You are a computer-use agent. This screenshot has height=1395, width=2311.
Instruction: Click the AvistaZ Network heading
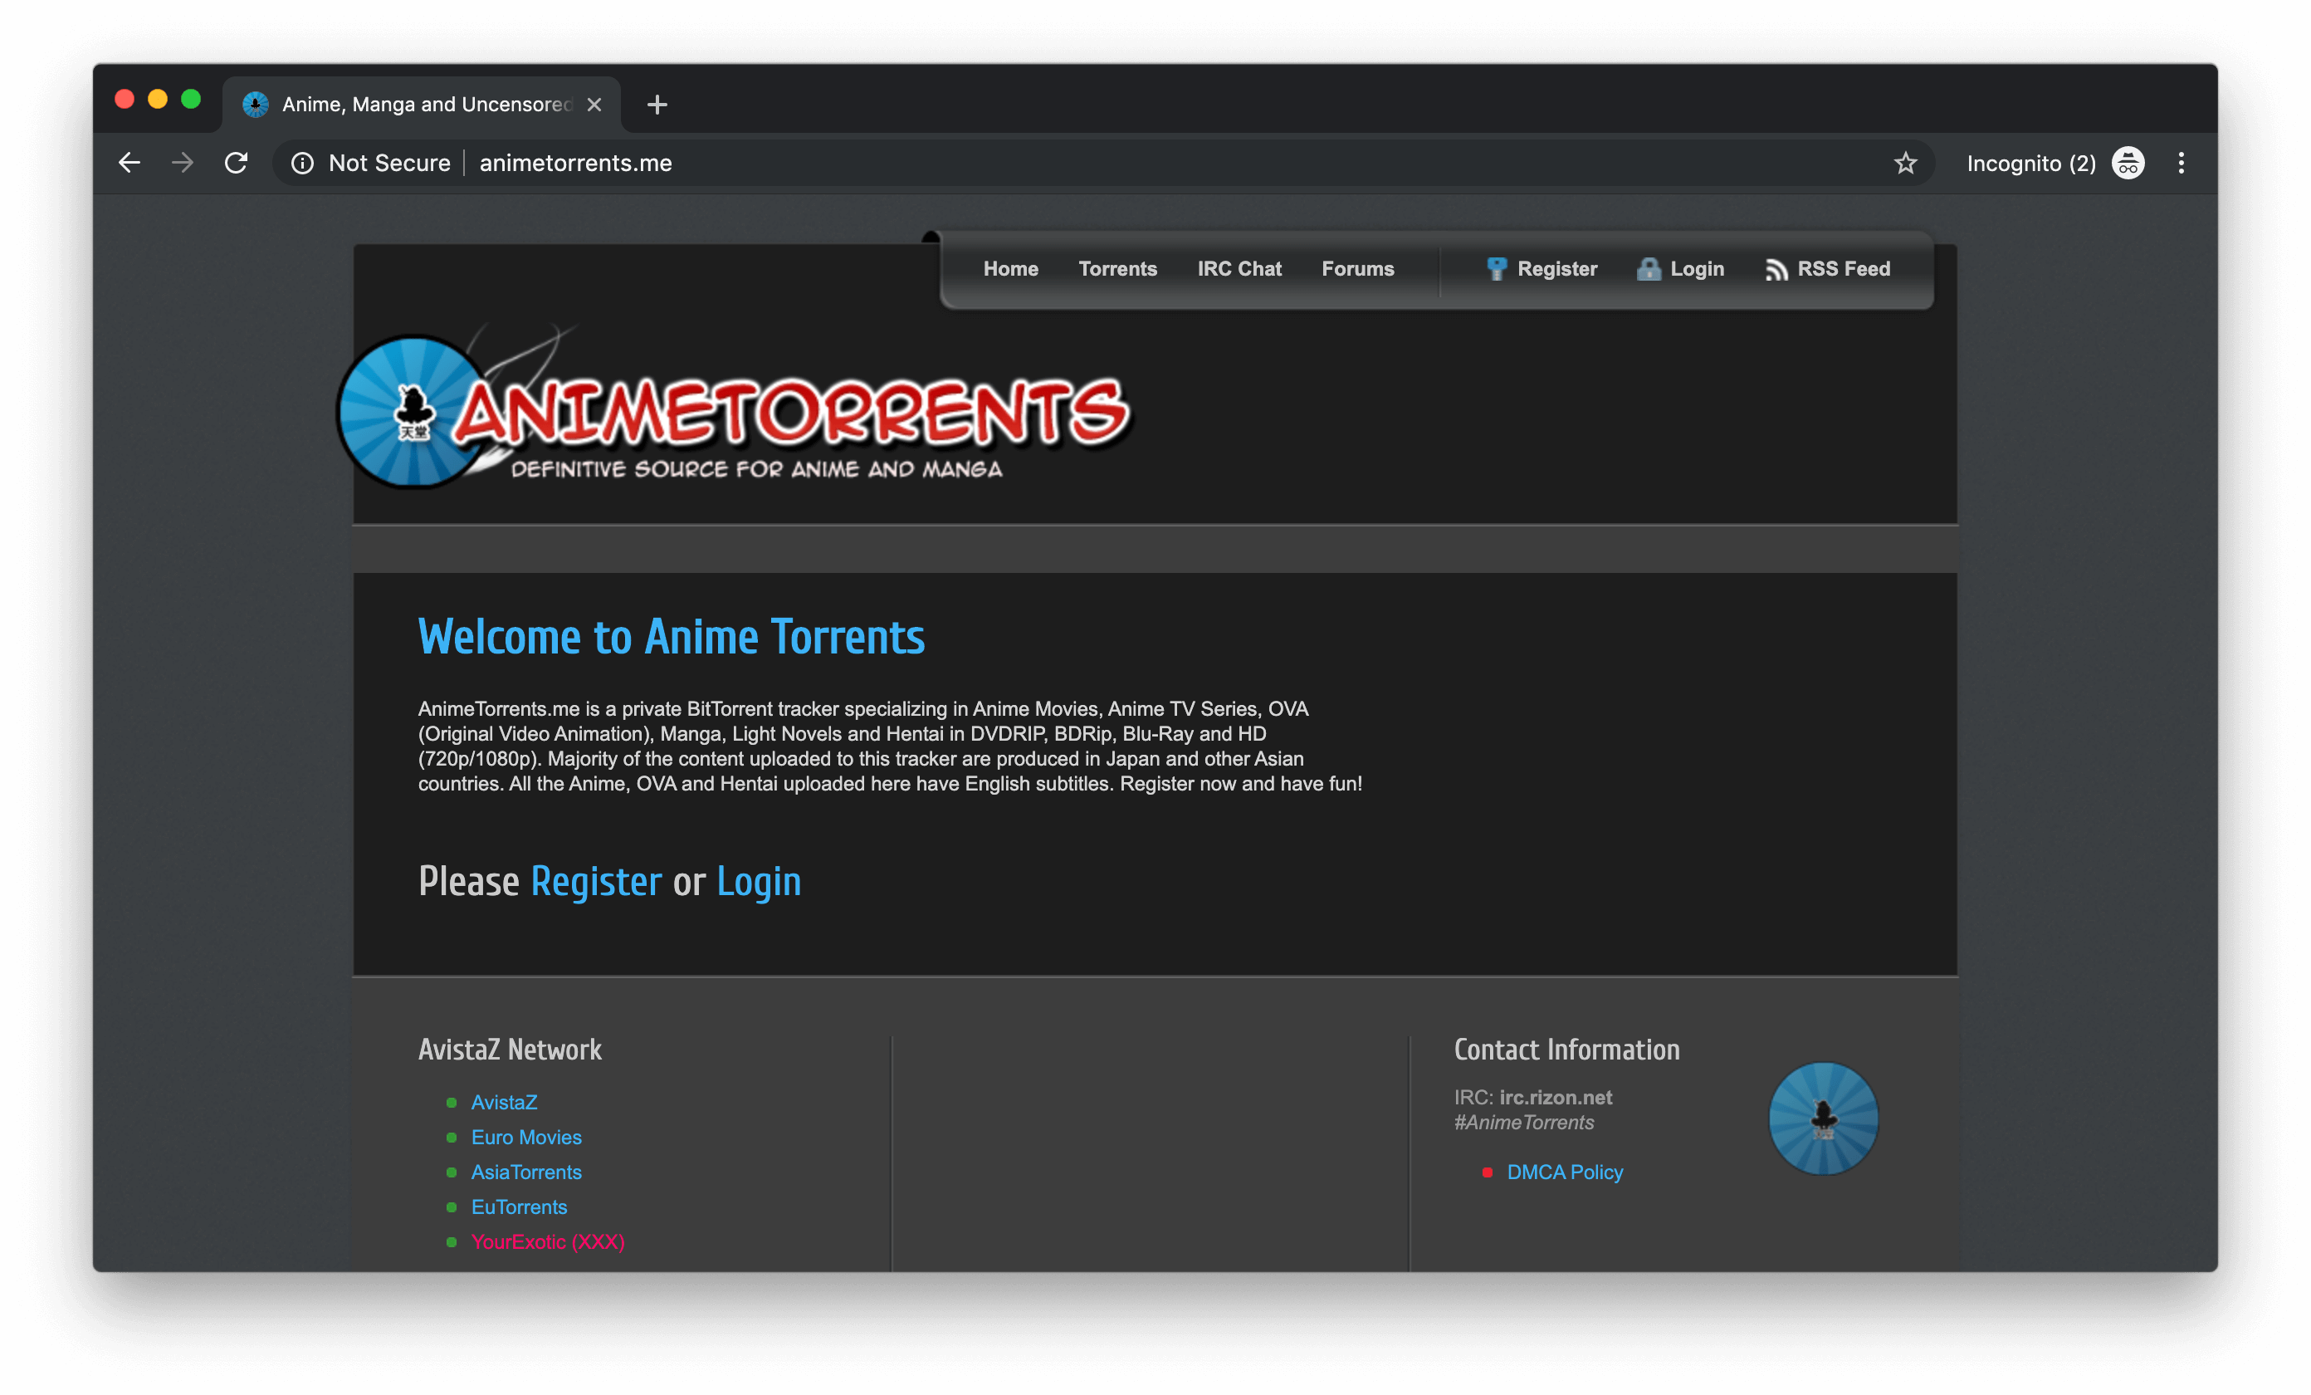pos(510,1050)
